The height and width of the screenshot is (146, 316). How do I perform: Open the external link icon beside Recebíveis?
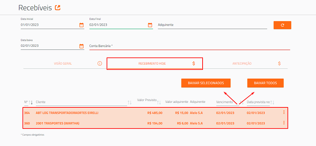point(58,8)
